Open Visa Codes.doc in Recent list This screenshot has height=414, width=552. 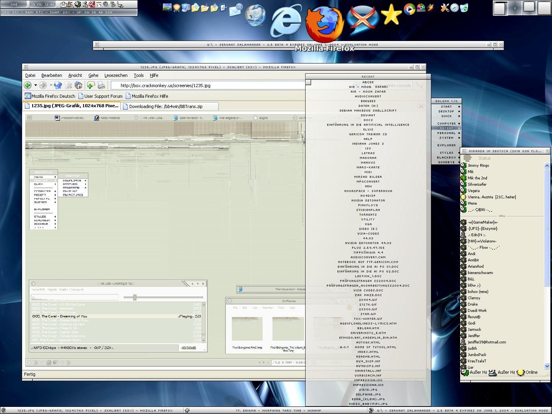[x=368, y=290]
